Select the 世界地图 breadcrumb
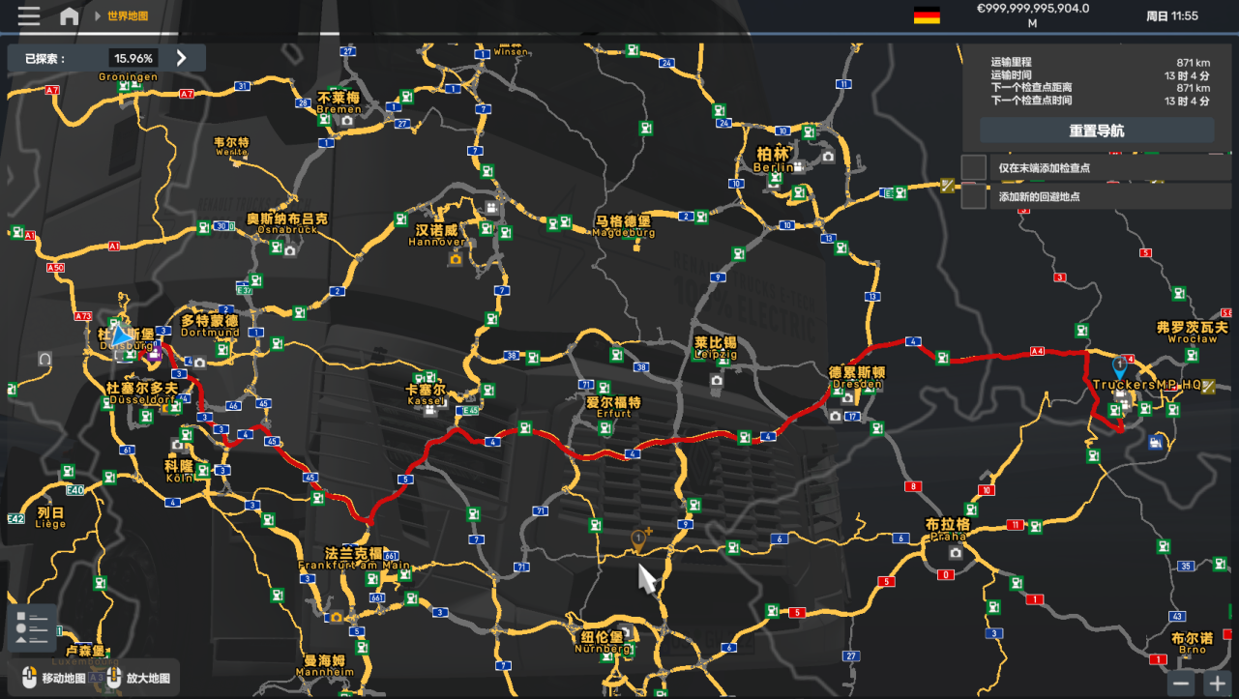The width and height of the screenshot is (1239, 699). tap(128, 16)
